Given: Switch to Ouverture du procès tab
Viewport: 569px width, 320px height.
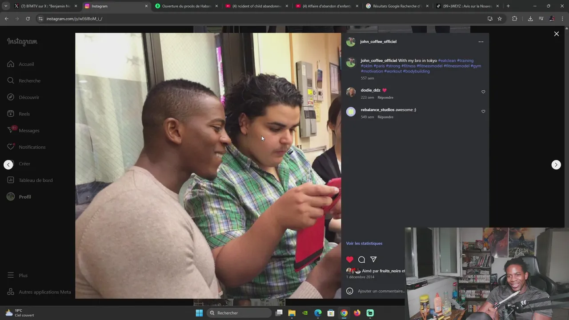Looking at the screenshot, I should tap(187, 6).
